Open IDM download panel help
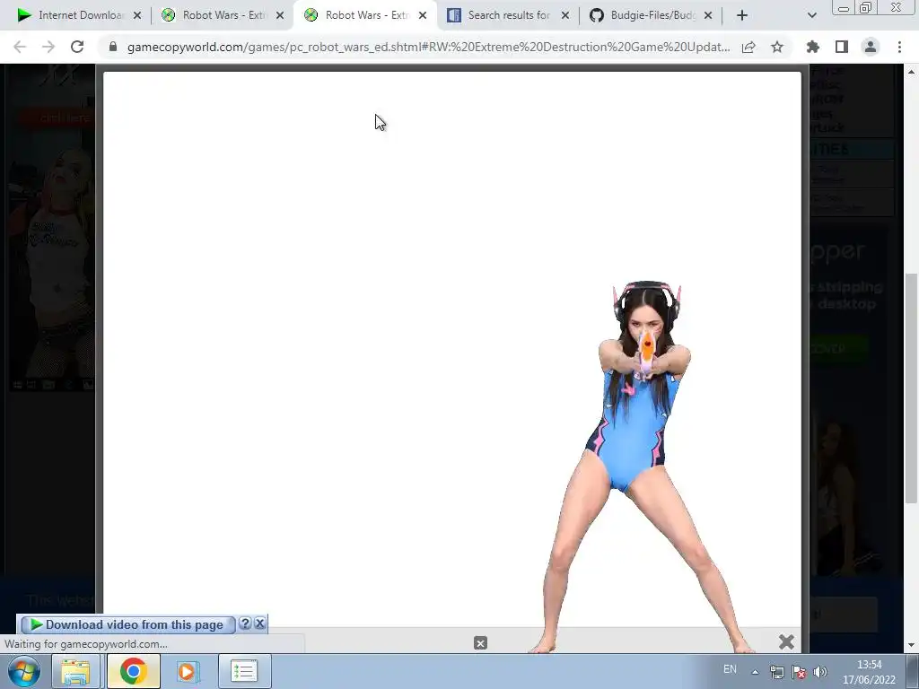The height and width of the screenshot is (689, 919). click(x=245, y=624)
